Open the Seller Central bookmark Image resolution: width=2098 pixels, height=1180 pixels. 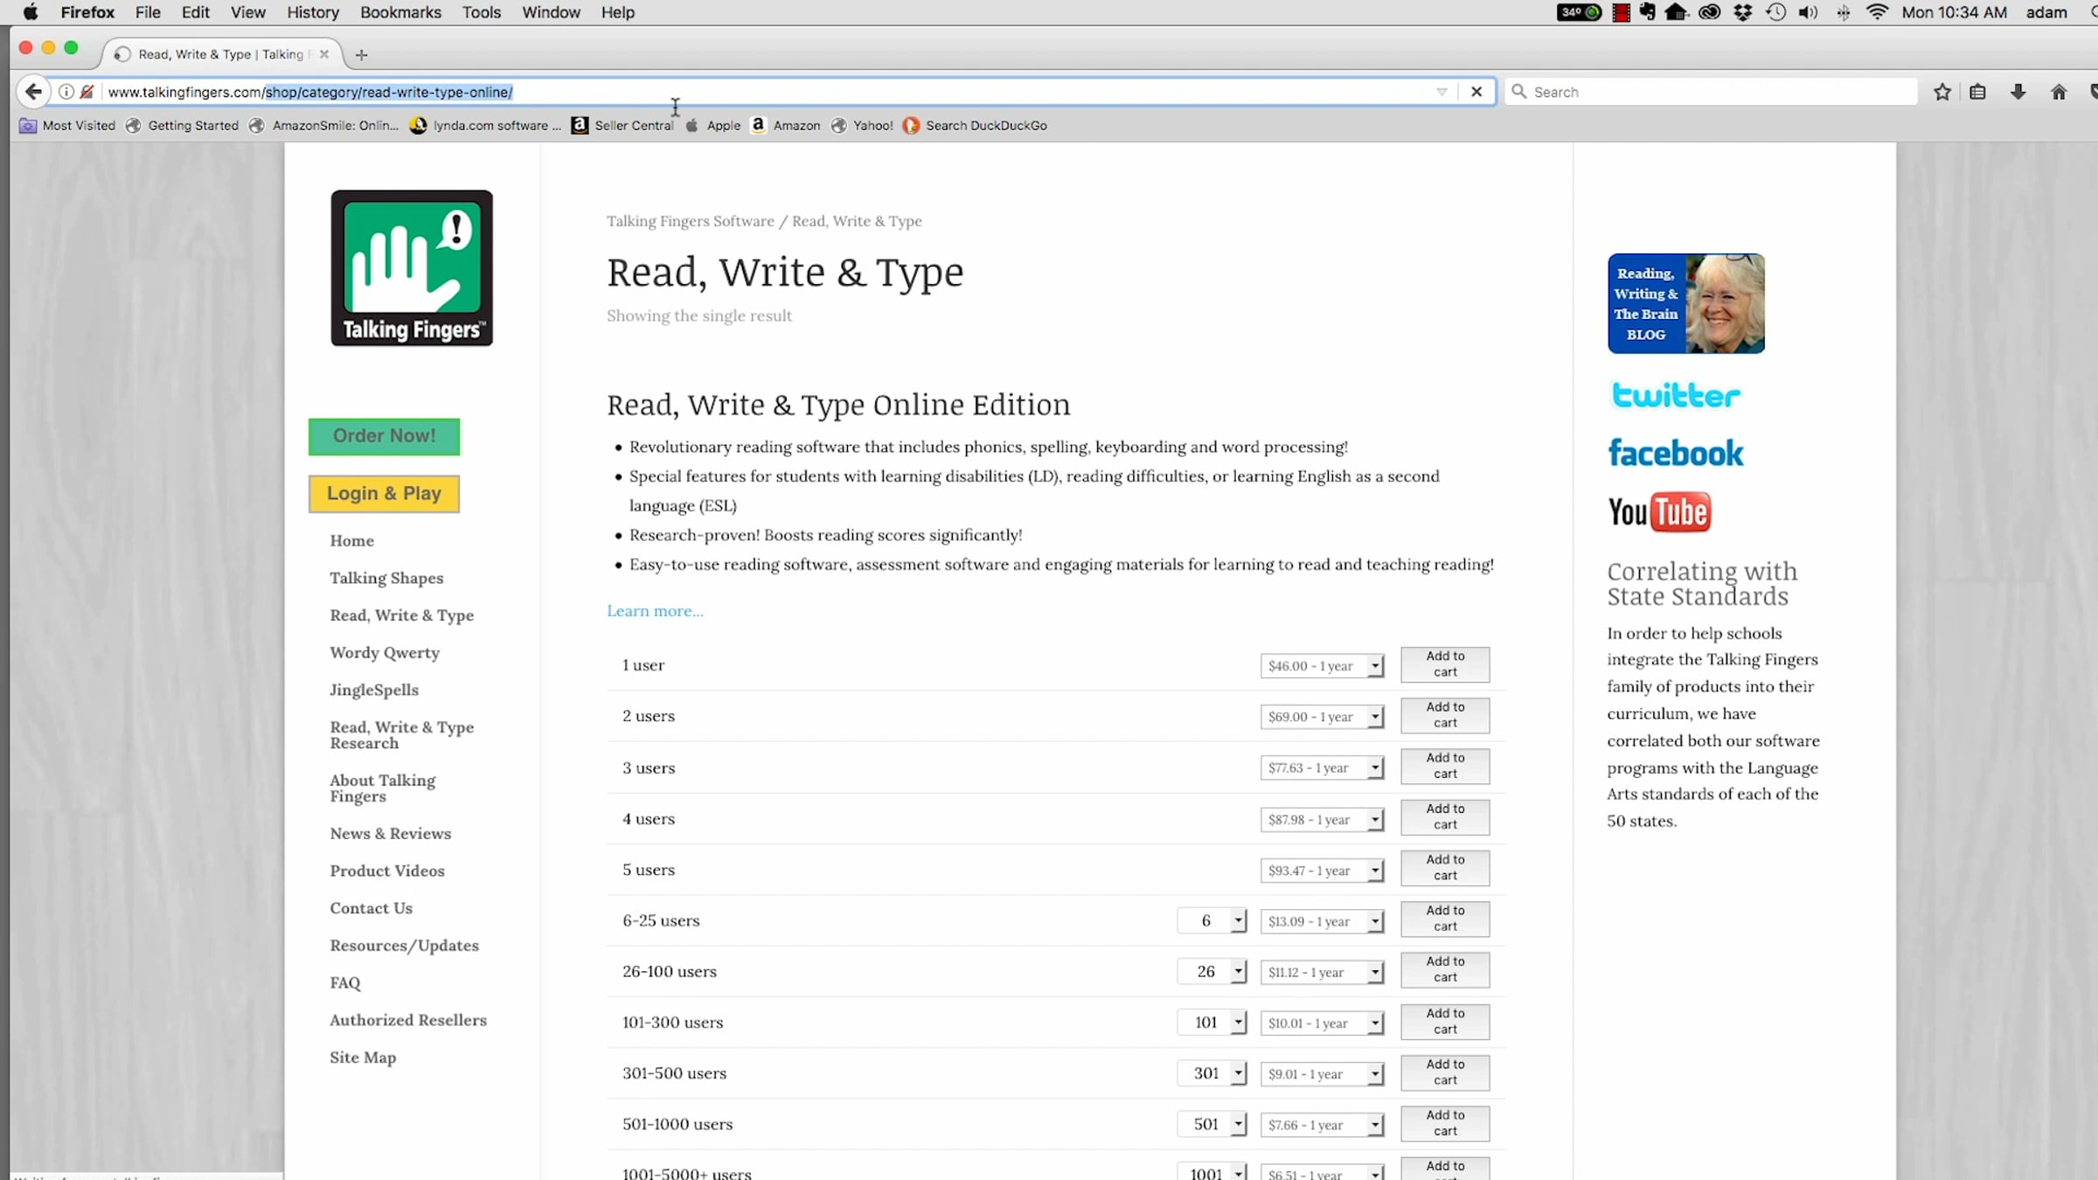[x=622, y=126]
